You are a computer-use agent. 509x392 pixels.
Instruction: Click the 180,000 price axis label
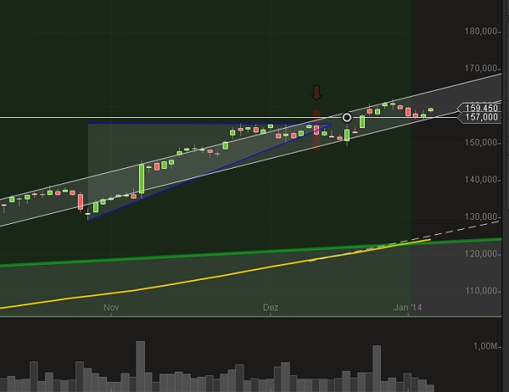(x=481, y=31)
